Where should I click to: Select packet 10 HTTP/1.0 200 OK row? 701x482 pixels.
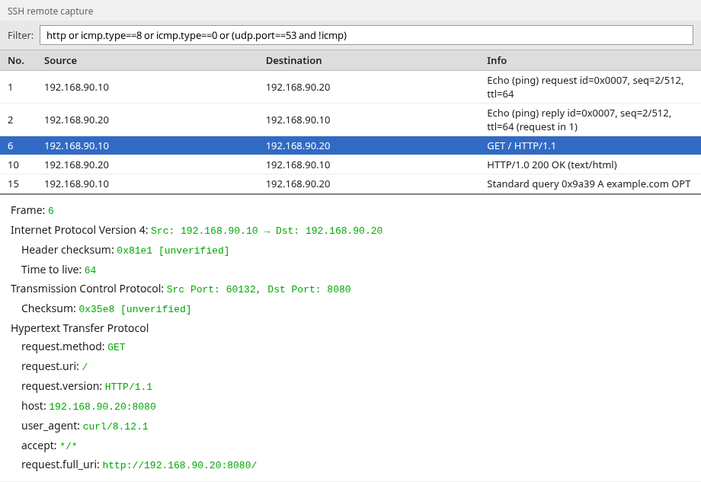(x=350, y=164)
